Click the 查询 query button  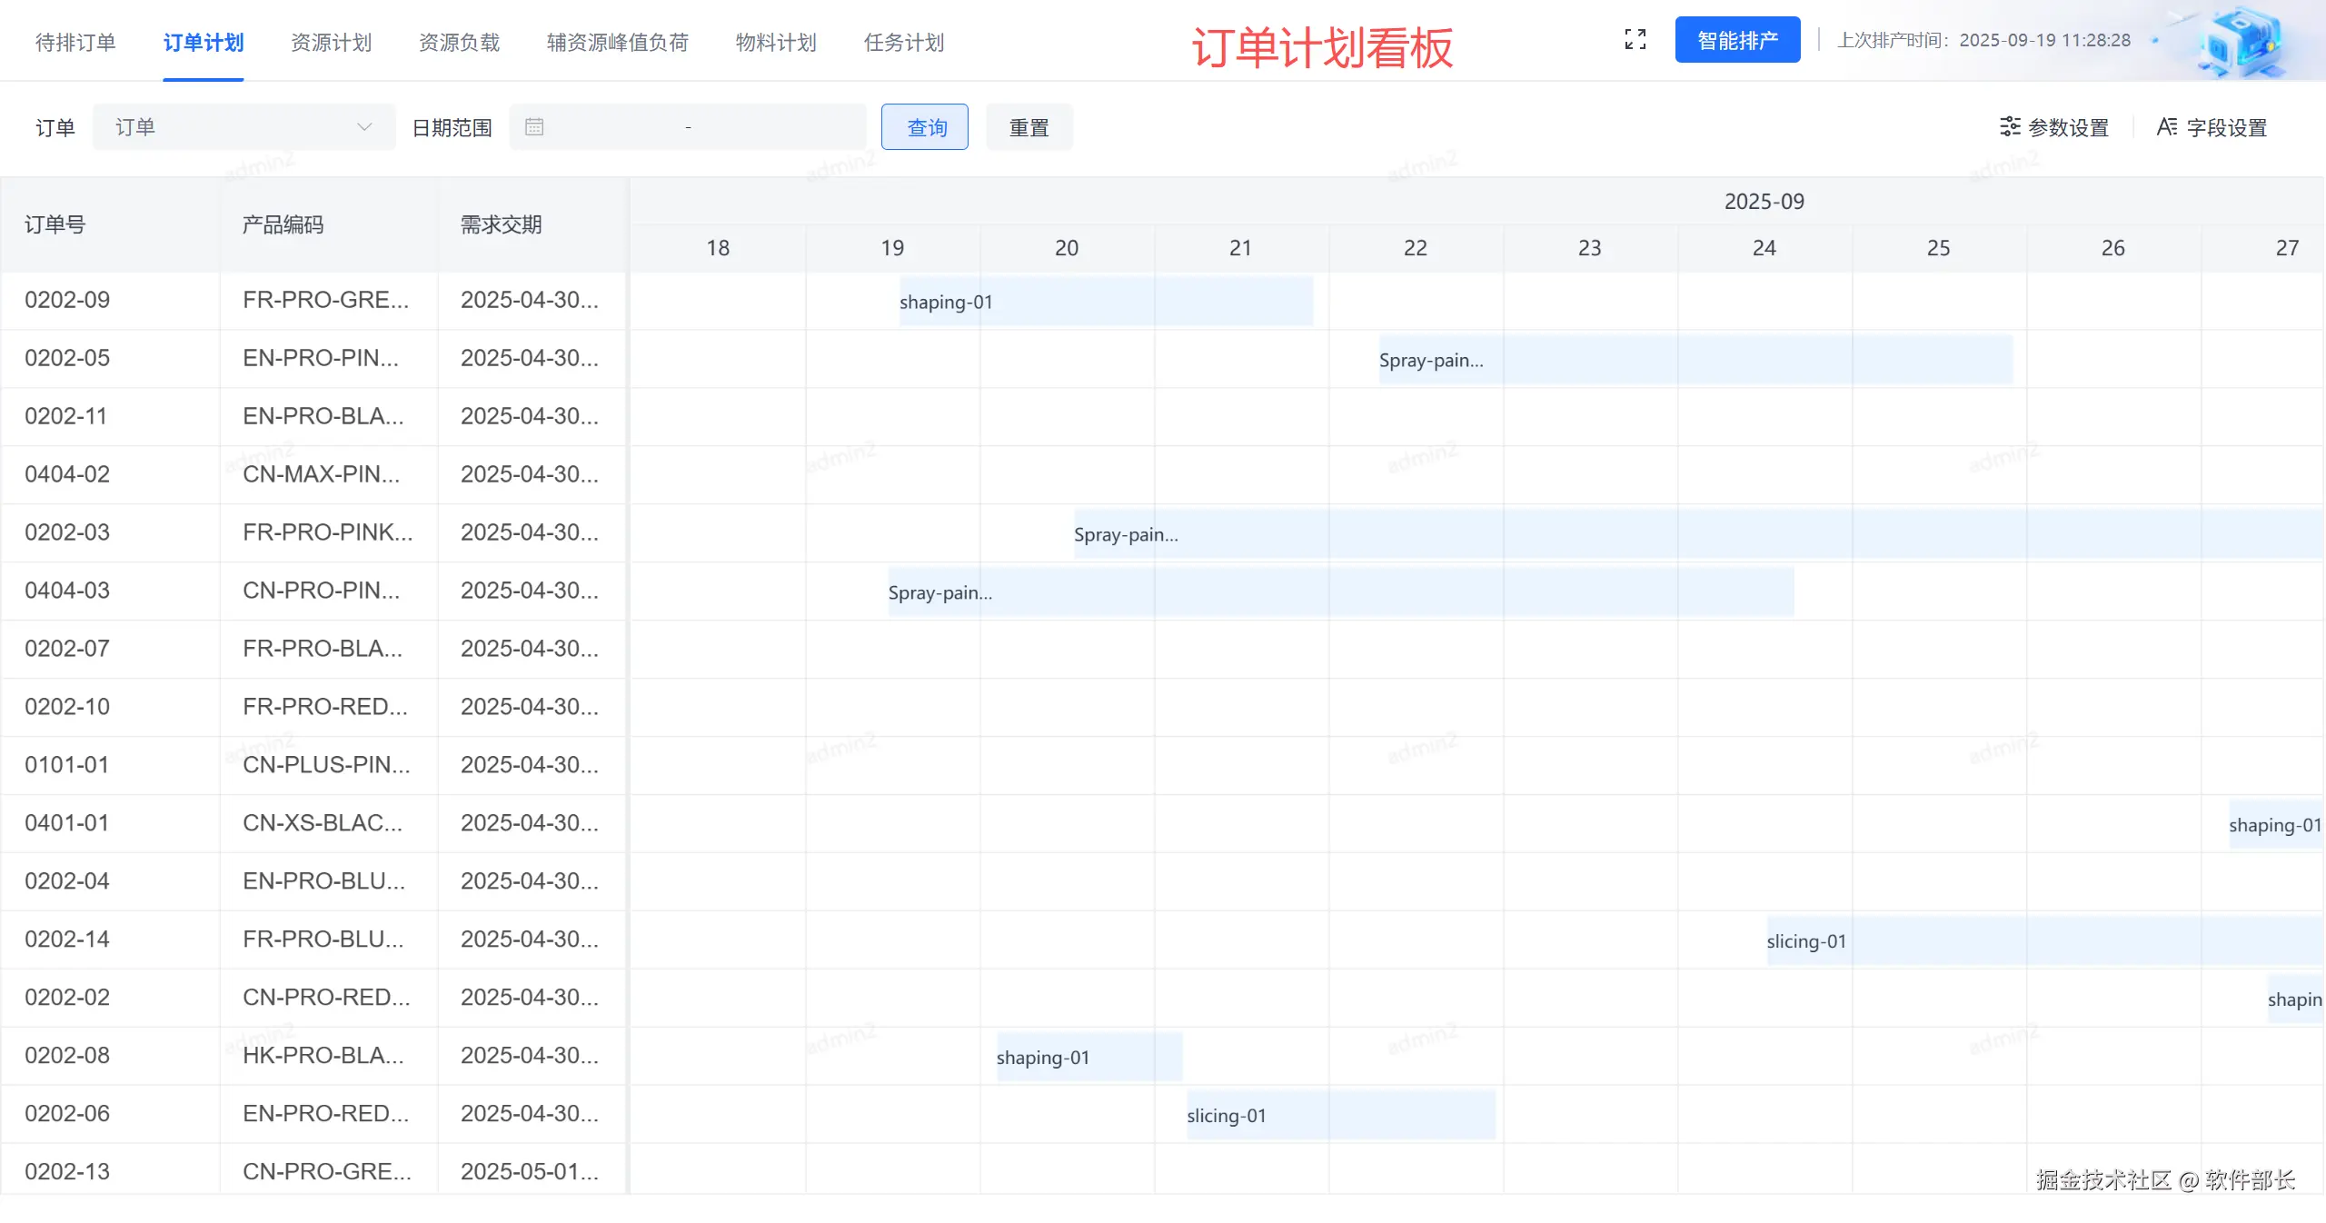pyautogui.click(x=925, y=127)
